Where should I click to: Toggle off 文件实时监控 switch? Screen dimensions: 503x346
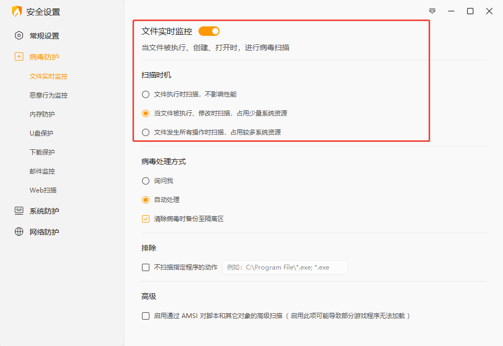(208, 31)
